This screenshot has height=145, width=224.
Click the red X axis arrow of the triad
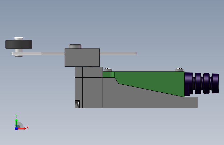22,128
